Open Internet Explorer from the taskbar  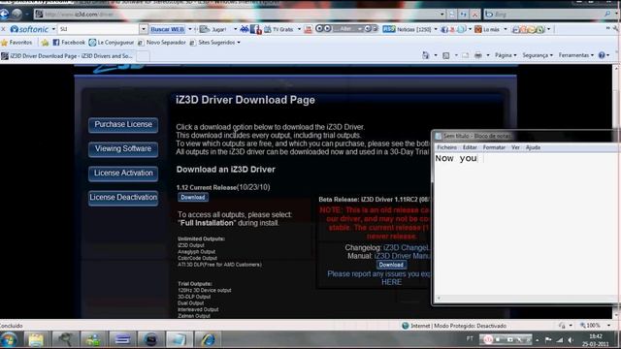pos(208,340)
